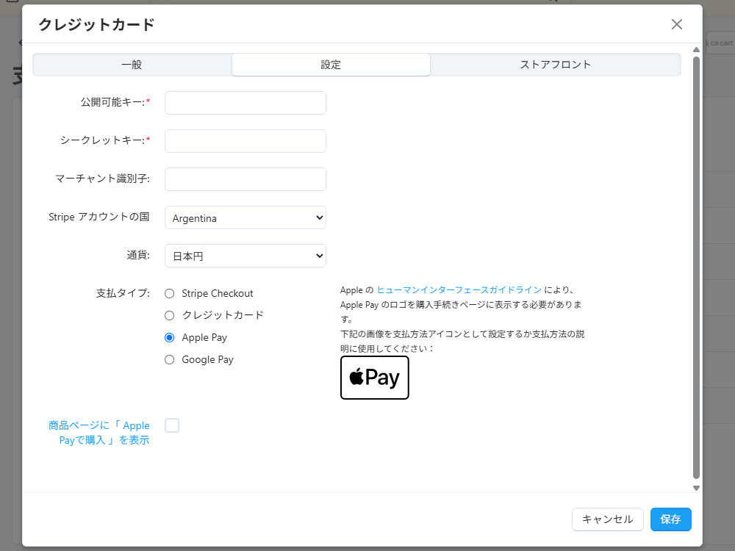This screenshot has width=735, height=551.
Task: Open ヒューマンインターフェースガイドライン link
Action: pyautogui.click(x=459, y=290)
